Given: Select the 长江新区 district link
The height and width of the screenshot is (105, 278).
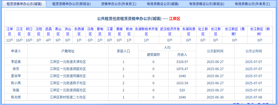Looking at the screenshot, I should point(216,31).
